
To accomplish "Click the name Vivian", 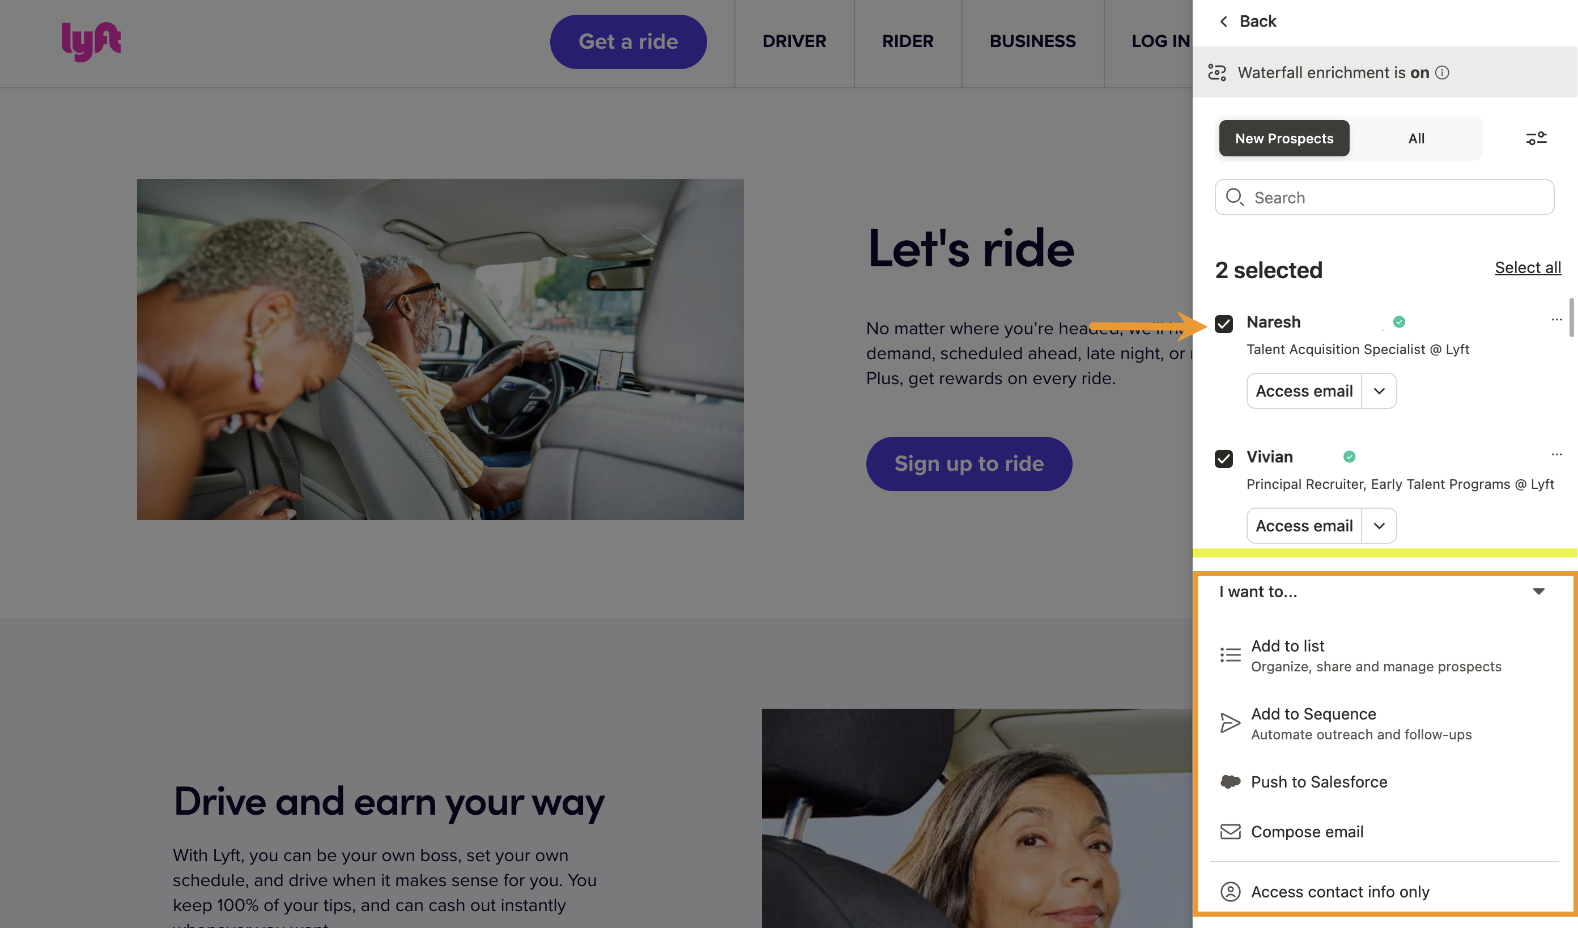I will (x=1269, y=457).
